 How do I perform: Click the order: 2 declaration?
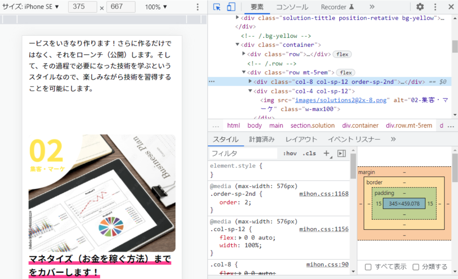tap(235, 202)
